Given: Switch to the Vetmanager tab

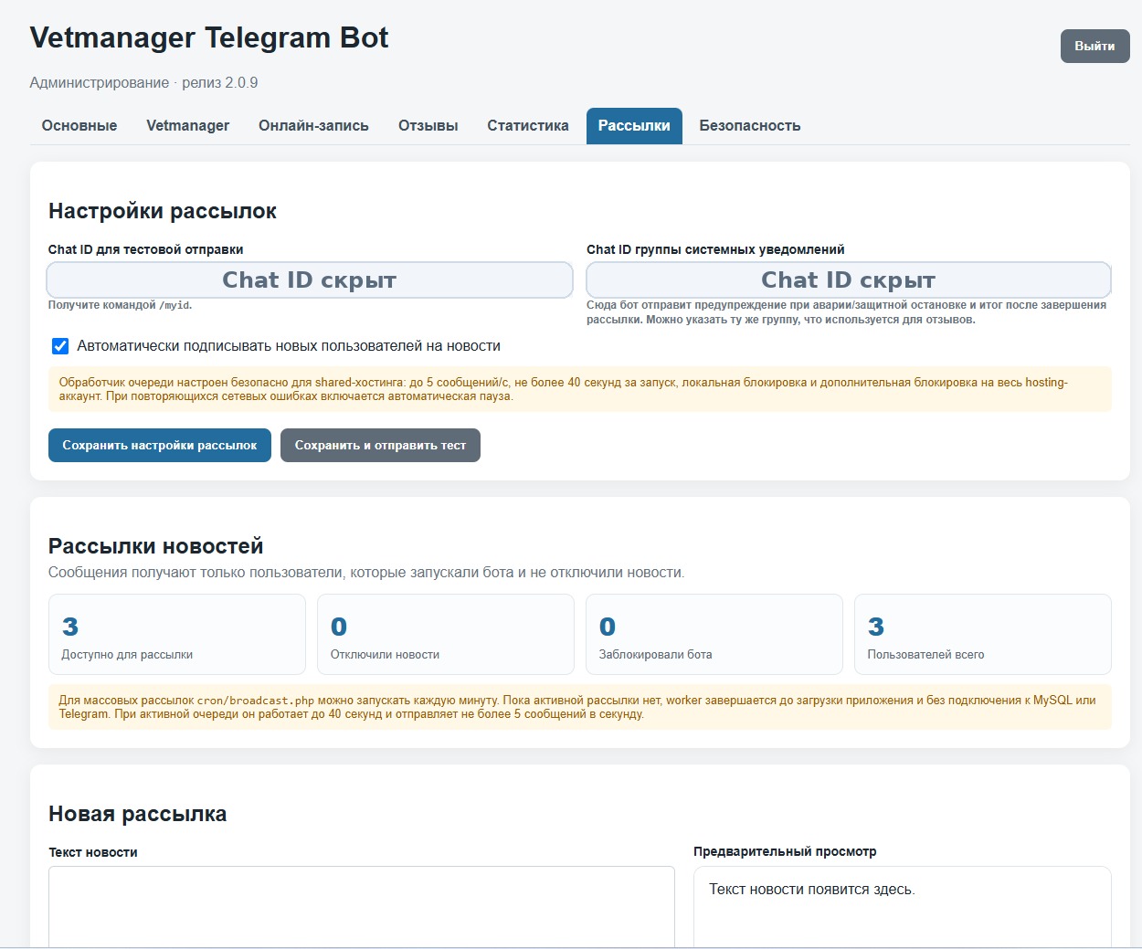Looking at the screenshot, I should click(x=187, y=126).
